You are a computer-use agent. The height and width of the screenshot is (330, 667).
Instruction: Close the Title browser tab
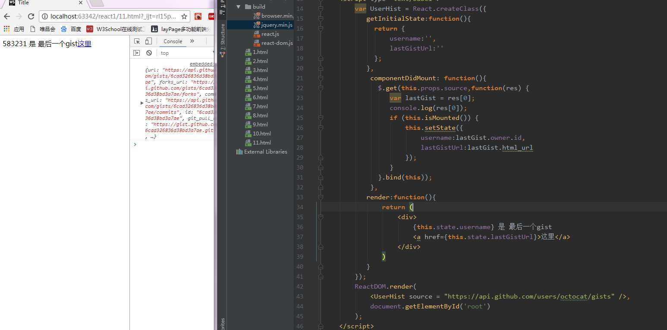(x=80, y=3)
